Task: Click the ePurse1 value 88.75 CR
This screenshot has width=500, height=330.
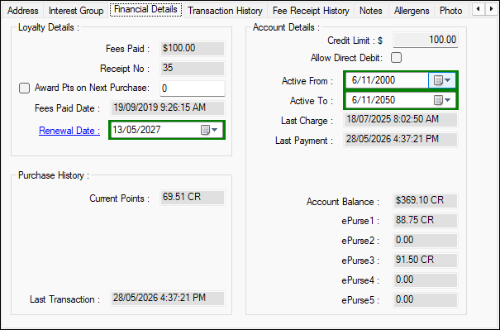Action: coord(426,221)
